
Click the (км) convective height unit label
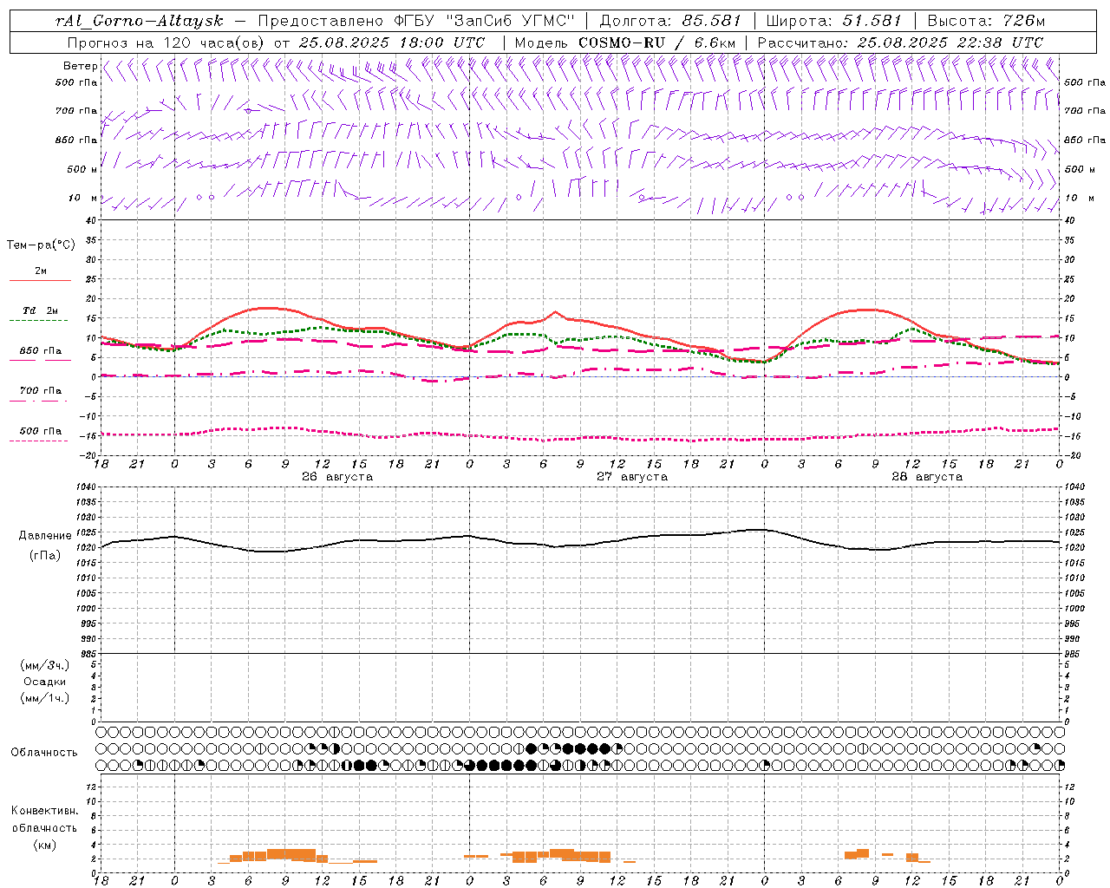45,845
